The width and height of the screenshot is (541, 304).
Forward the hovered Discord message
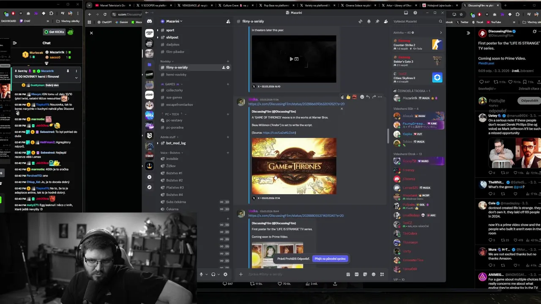[374, 97]
